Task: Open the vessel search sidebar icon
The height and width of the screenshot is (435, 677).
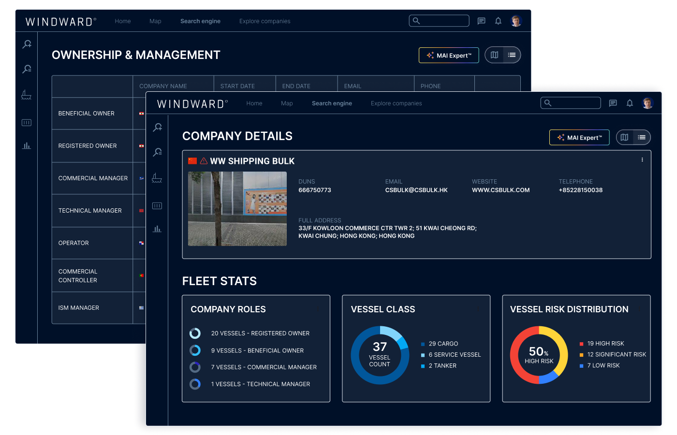Action: (x=157, y=127)
